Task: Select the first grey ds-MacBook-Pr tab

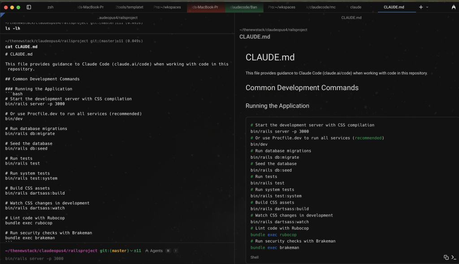Action: [x=91, y=7]
